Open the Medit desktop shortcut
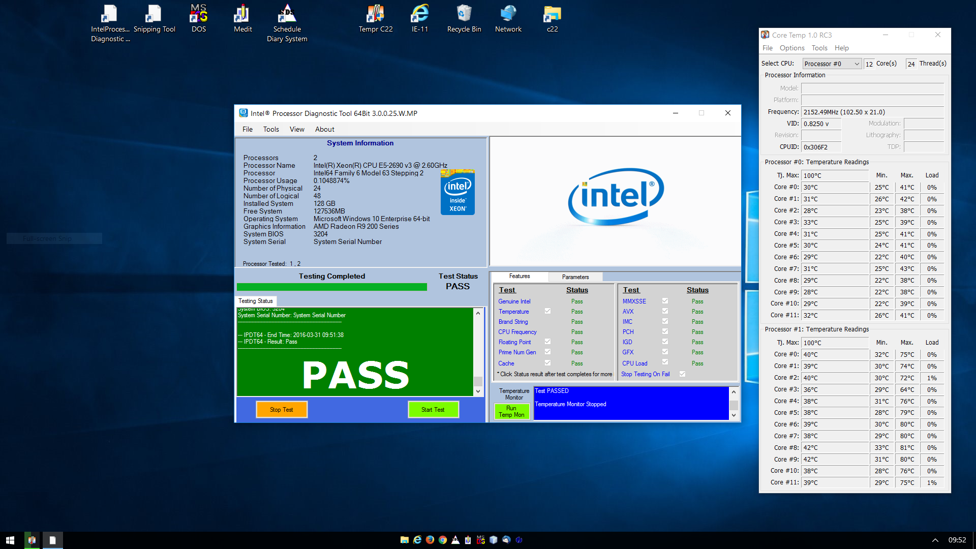 [242, 19]
